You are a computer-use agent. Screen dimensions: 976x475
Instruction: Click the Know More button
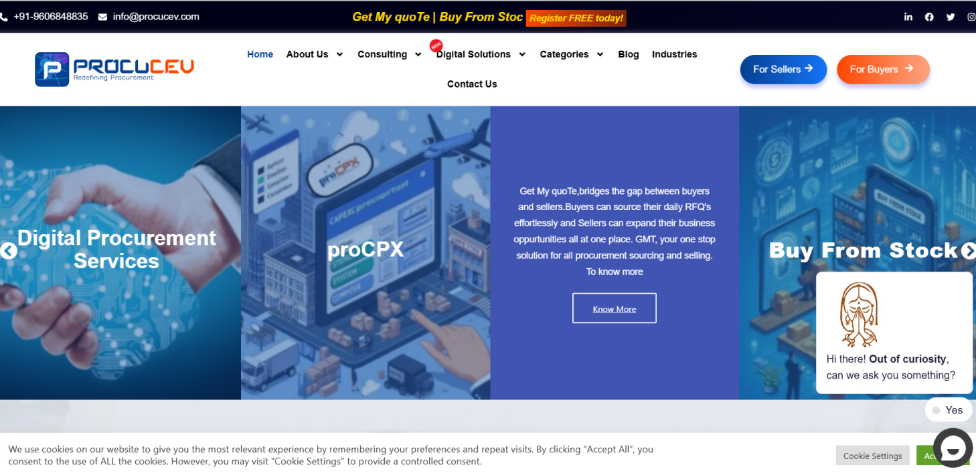[615, 308]
